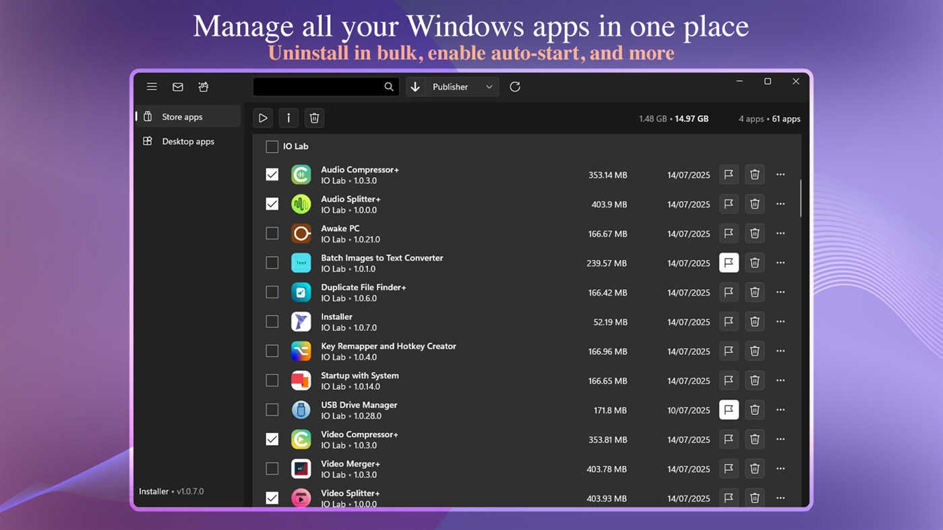943x530 pixels.
Task: Delete Duplicate File Finder+ with its trash icon
Action: click(x=754, y=292)
